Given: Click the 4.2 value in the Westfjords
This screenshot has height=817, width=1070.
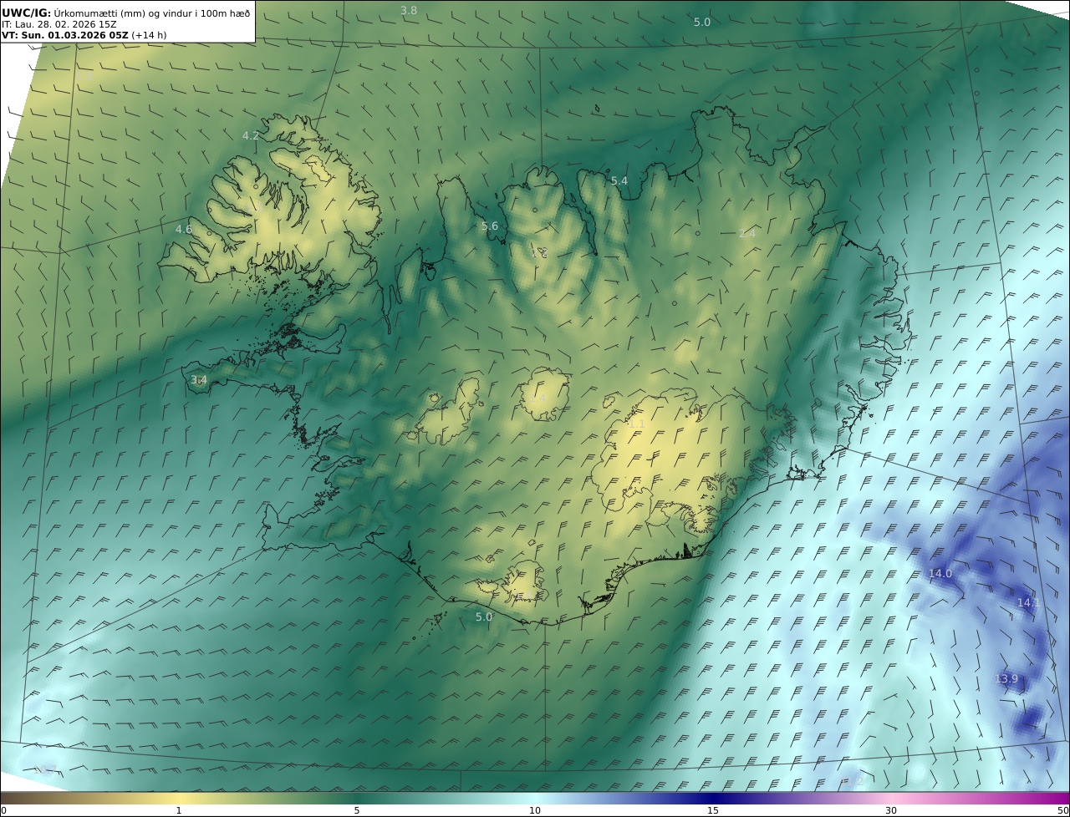Looking at the screenshot, I should click(x=251, y=135).
